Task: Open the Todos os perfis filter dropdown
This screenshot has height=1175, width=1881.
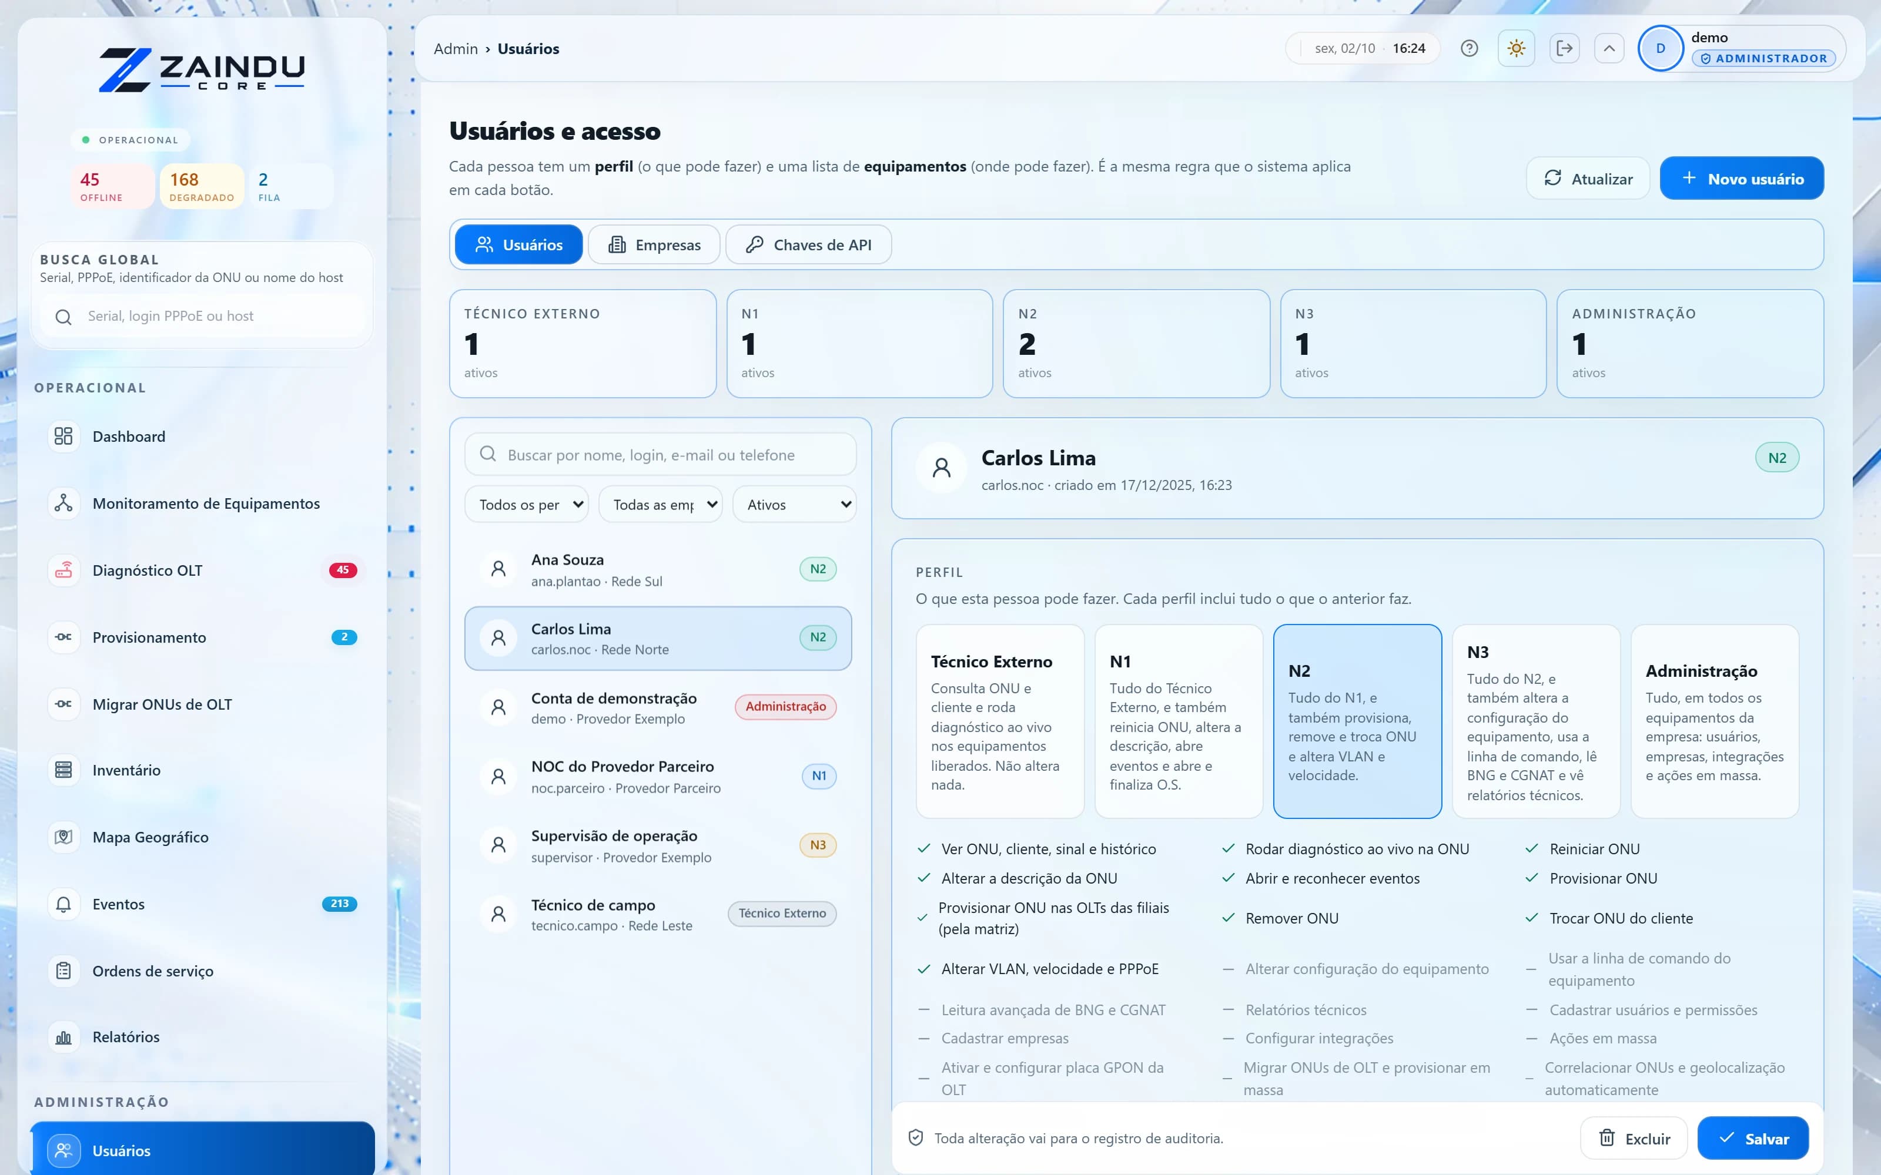Action: coord(526,504)
